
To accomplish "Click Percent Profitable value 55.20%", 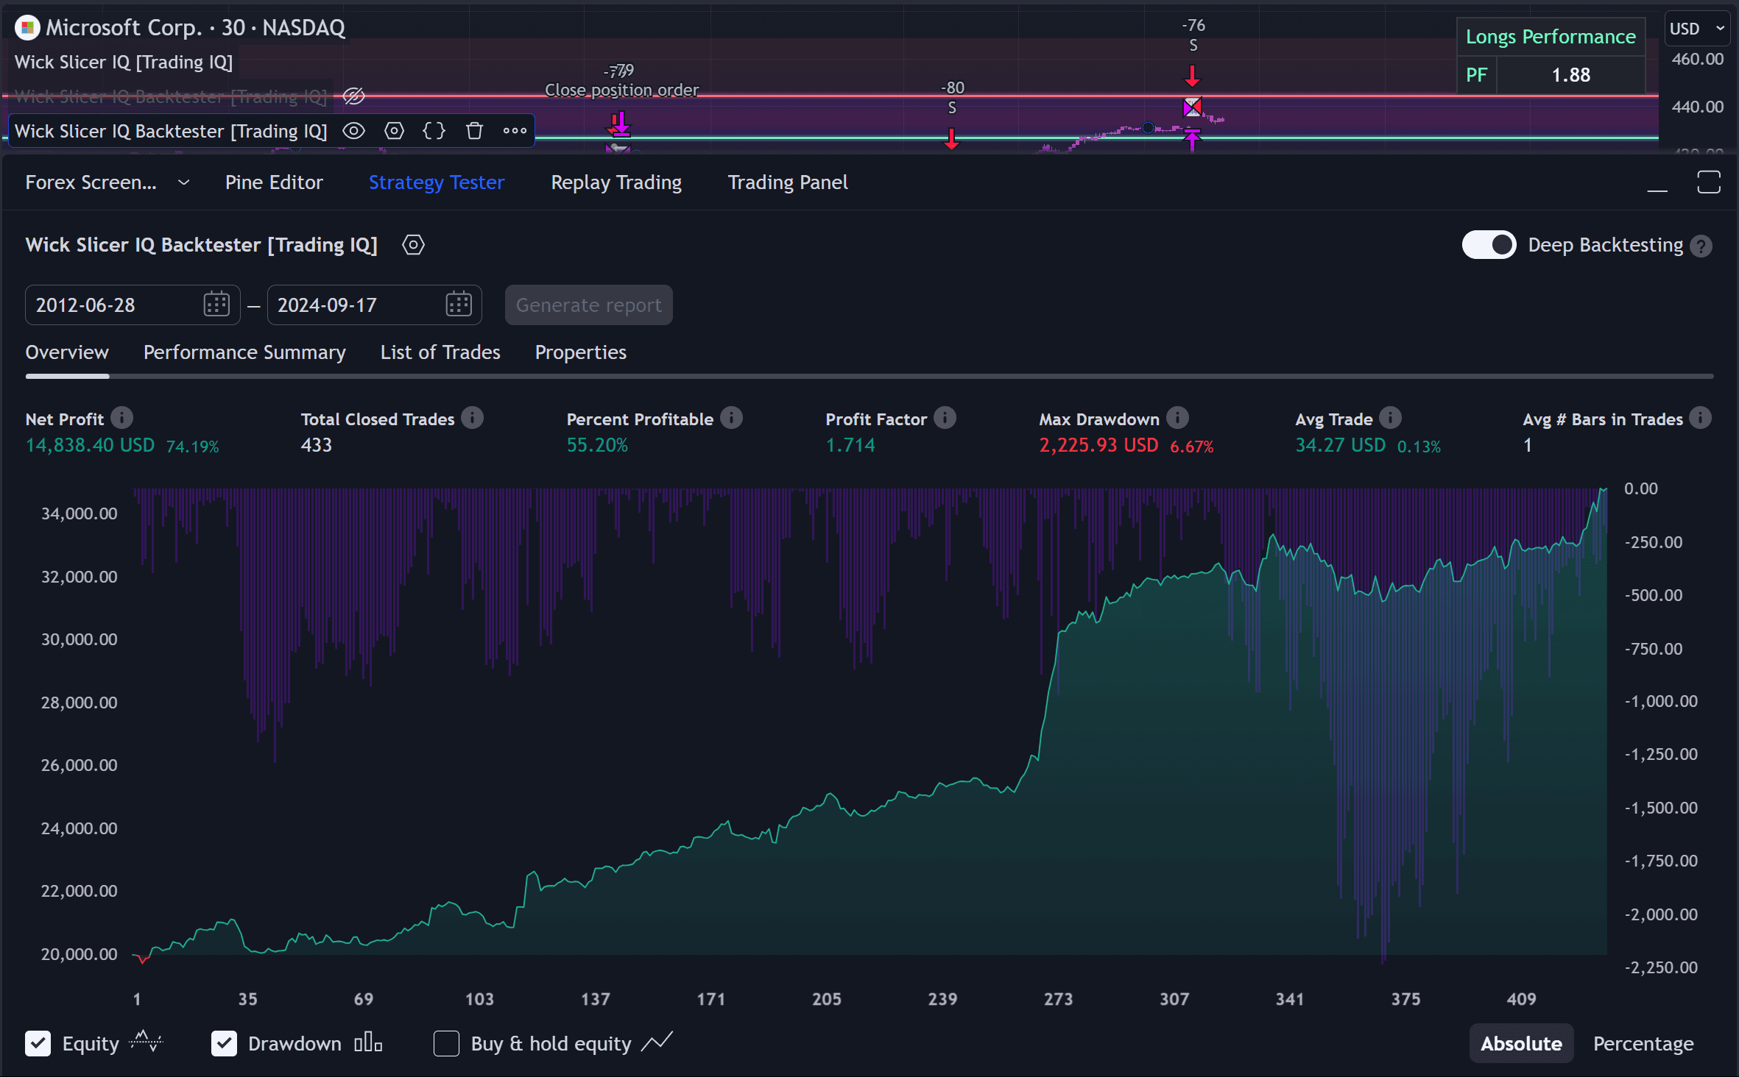I will [597, 445].
